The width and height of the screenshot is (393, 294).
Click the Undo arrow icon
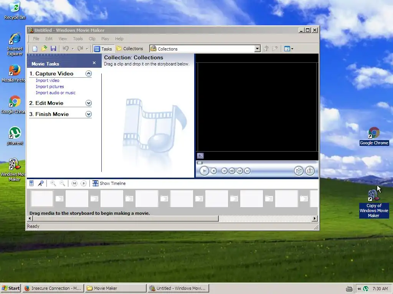(x=66, y=49)
